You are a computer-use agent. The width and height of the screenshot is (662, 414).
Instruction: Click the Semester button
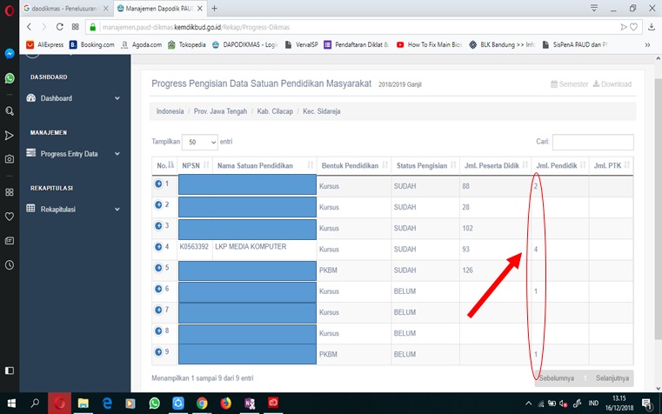(x=569, y=84)
